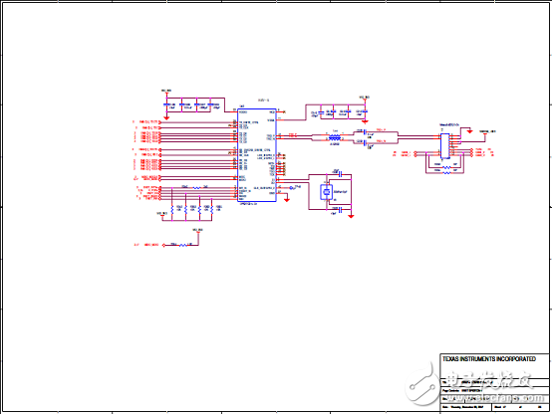
Task: Select the topmost red off-page port on left
Action: pos(160,122)
